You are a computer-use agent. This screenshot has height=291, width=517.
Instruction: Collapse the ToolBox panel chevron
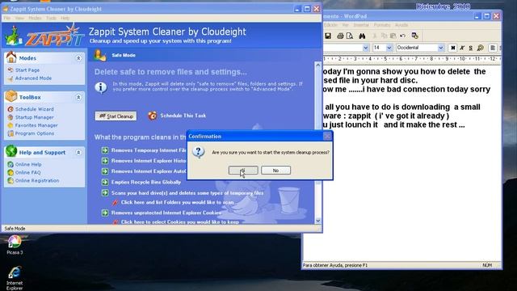(78, 97)
